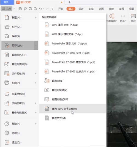Select the 演示文稿1 document tab
Screen dimensions: 137x147
39,2
